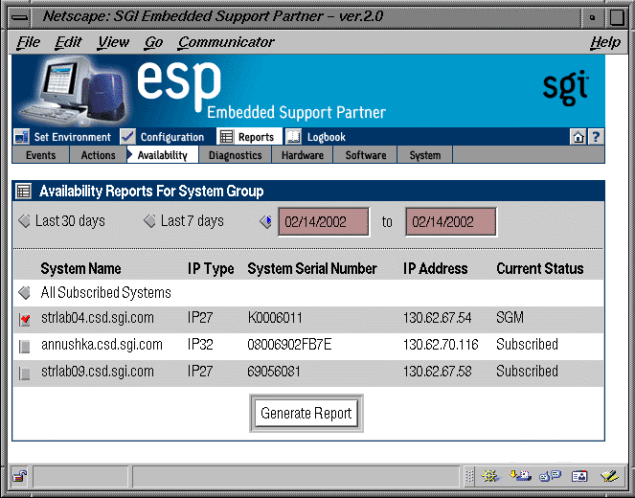Screen dimensions: 635x498
Task: Go to the ESP home page icon
Action: coord(578,137)
